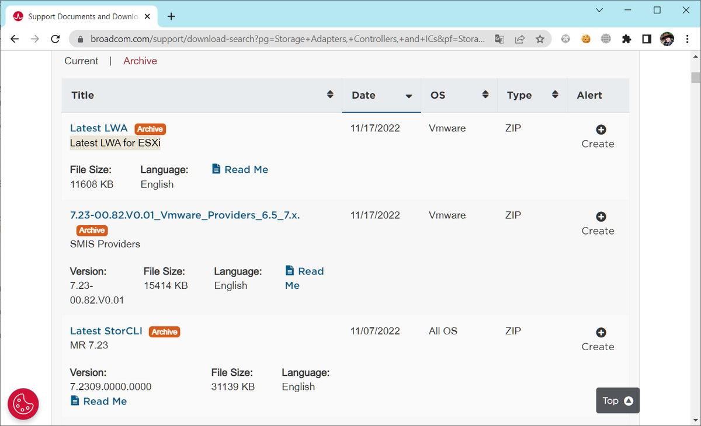The image size is (701, 426).
Task: Open the tab search chevron in title bar
Action: [x=600, y=10]
